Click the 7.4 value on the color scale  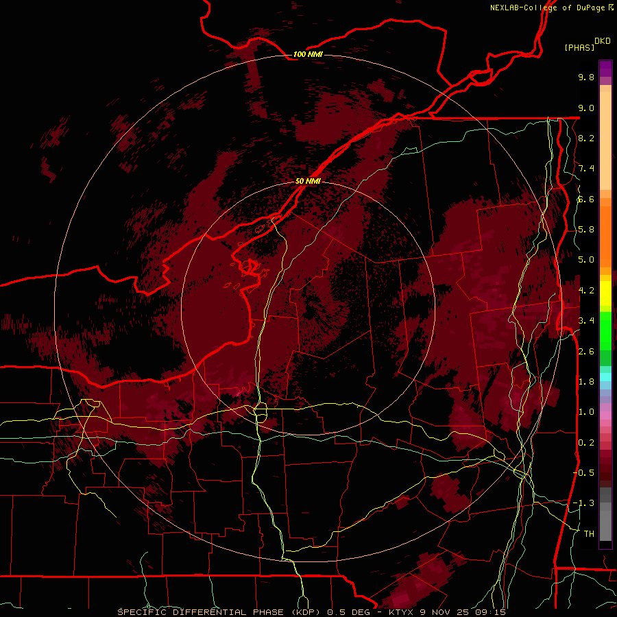(x=586, y=169)
